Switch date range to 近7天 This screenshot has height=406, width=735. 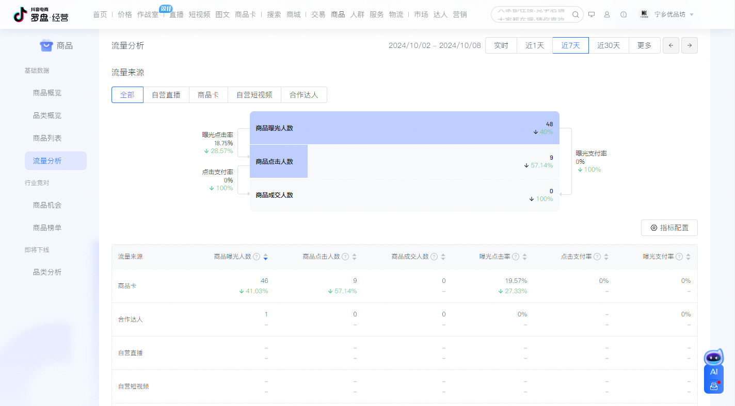[x=571, y=45]
